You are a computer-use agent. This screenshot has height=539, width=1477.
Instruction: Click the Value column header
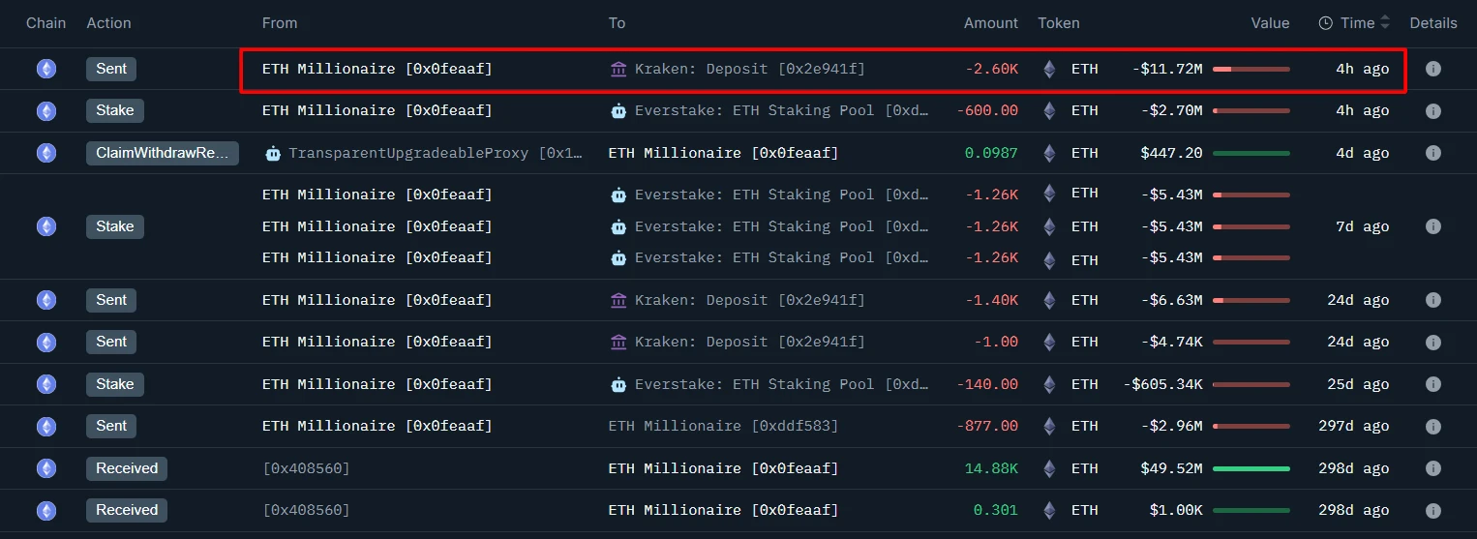coord(1270,22)
